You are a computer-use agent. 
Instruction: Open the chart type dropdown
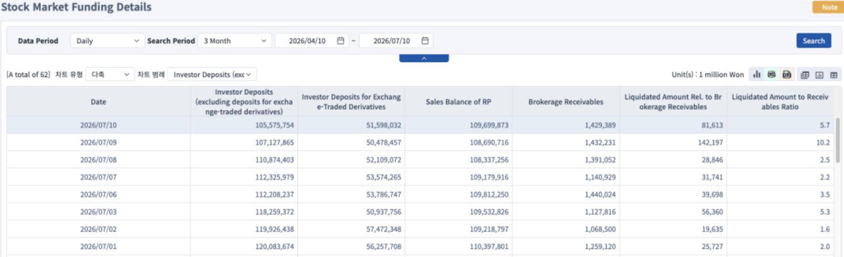coord(110,74)
